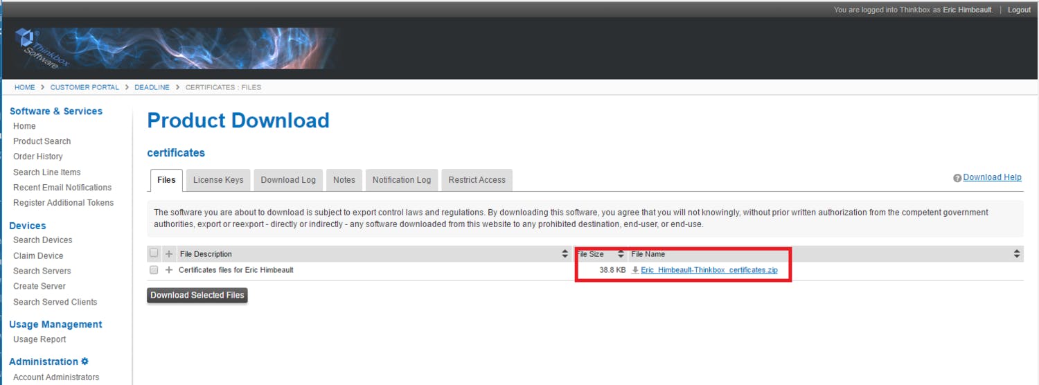
Task: Open Order History in the sidebar
Action: 38,156
